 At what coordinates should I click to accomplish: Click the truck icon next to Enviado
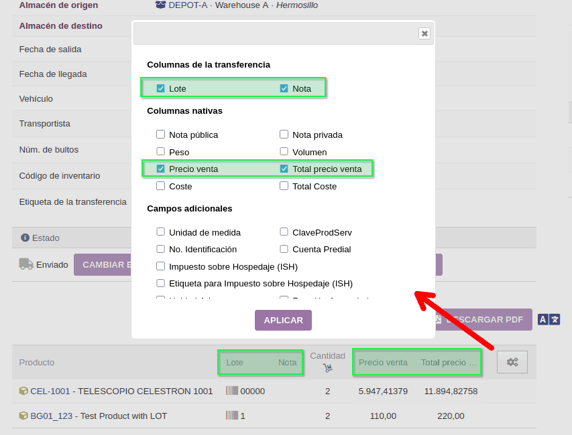click(x=26, y=264)
